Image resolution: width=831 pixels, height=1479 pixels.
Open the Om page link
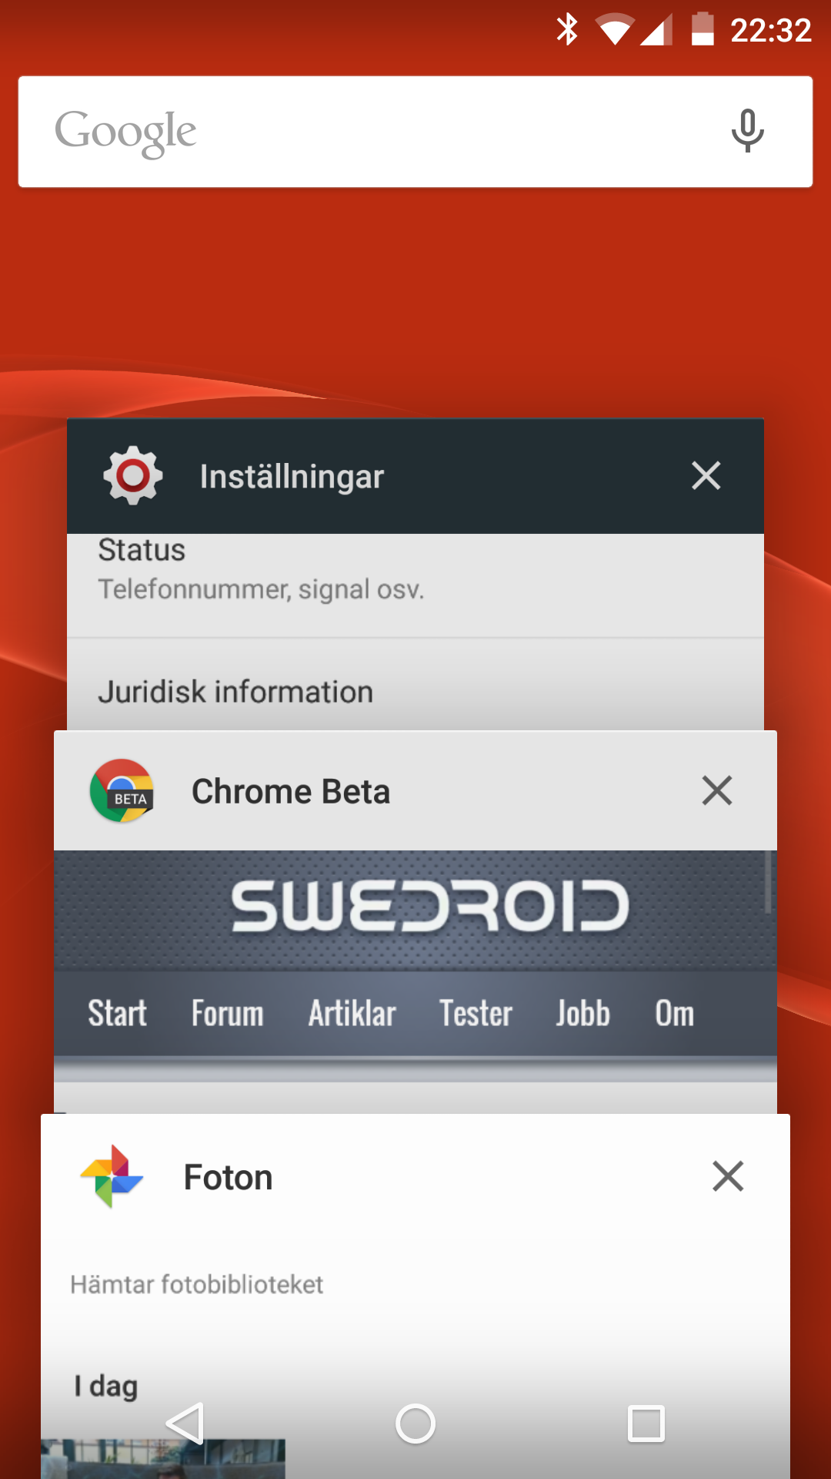click(674, 1014)
